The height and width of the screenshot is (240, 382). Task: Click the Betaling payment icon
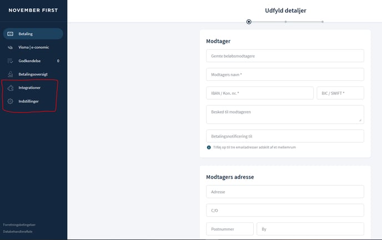click(11, 34)
